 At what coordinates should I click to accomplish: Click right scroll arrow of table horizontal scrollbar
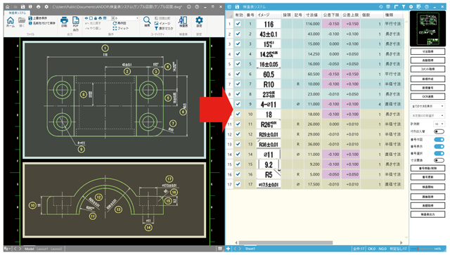click(x=401, y=242)
